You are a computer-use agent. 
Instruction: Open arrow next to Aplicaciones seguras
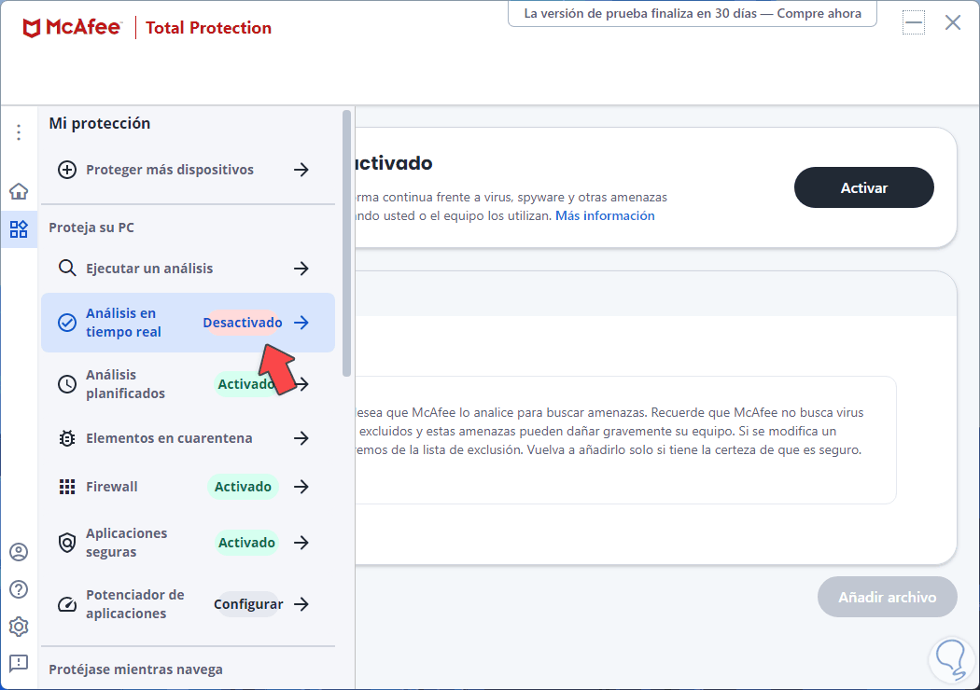(x=301, y=543)
